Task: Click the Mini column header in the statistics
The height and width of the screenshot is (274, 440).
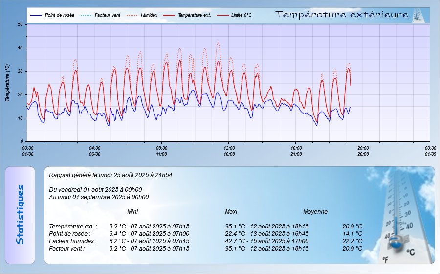Action: tap(132, 212)
